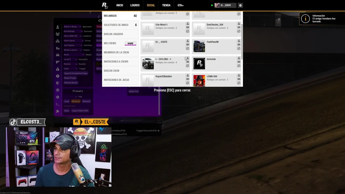Click the friends list vertical scrollbar
Viewport: 345px width, 194px height.
242,42
